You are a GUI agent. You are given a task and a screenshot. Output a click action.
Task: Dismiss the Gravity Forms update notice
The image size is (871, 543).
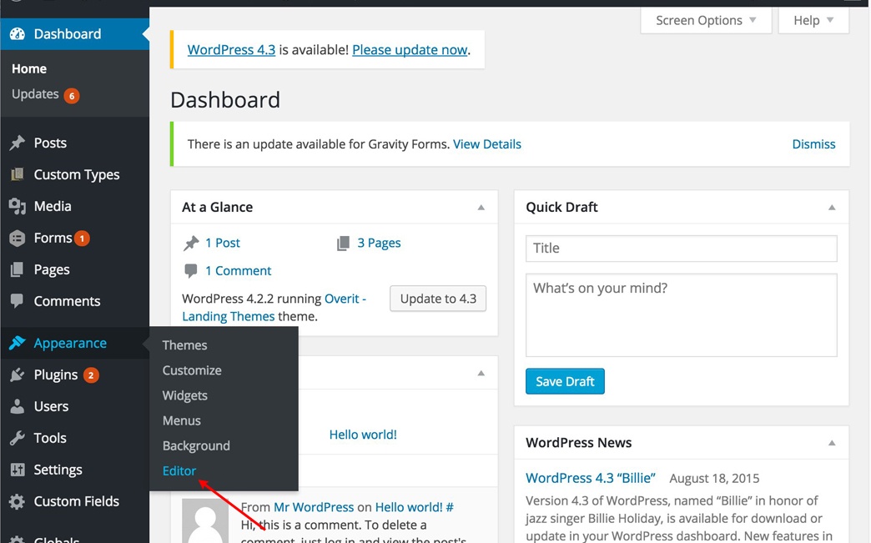pyautogui.click(x=813, y=144)
